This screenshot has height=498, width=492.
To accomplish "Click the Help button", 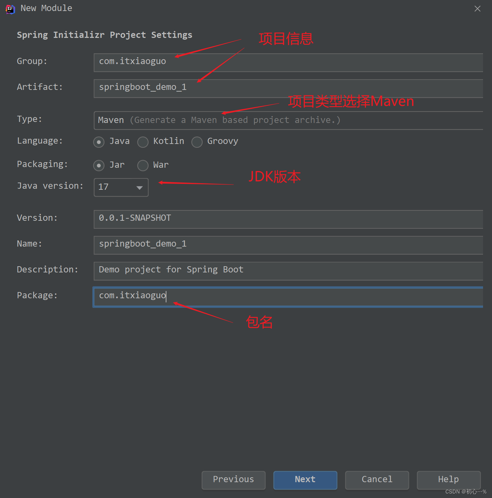I will coord(448,480).
